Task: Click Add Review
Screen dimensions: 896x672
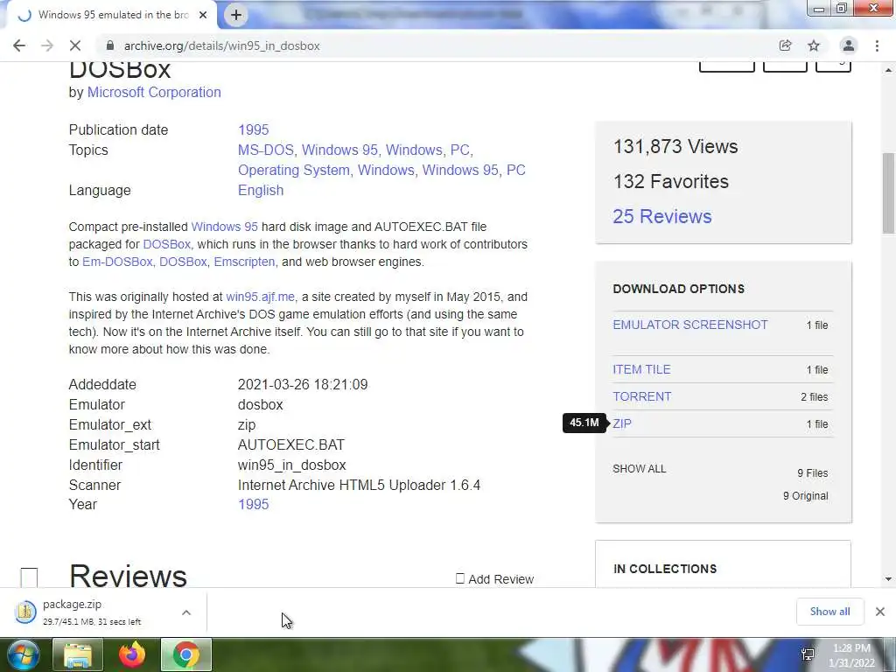Action: click(x=495, y=579)
